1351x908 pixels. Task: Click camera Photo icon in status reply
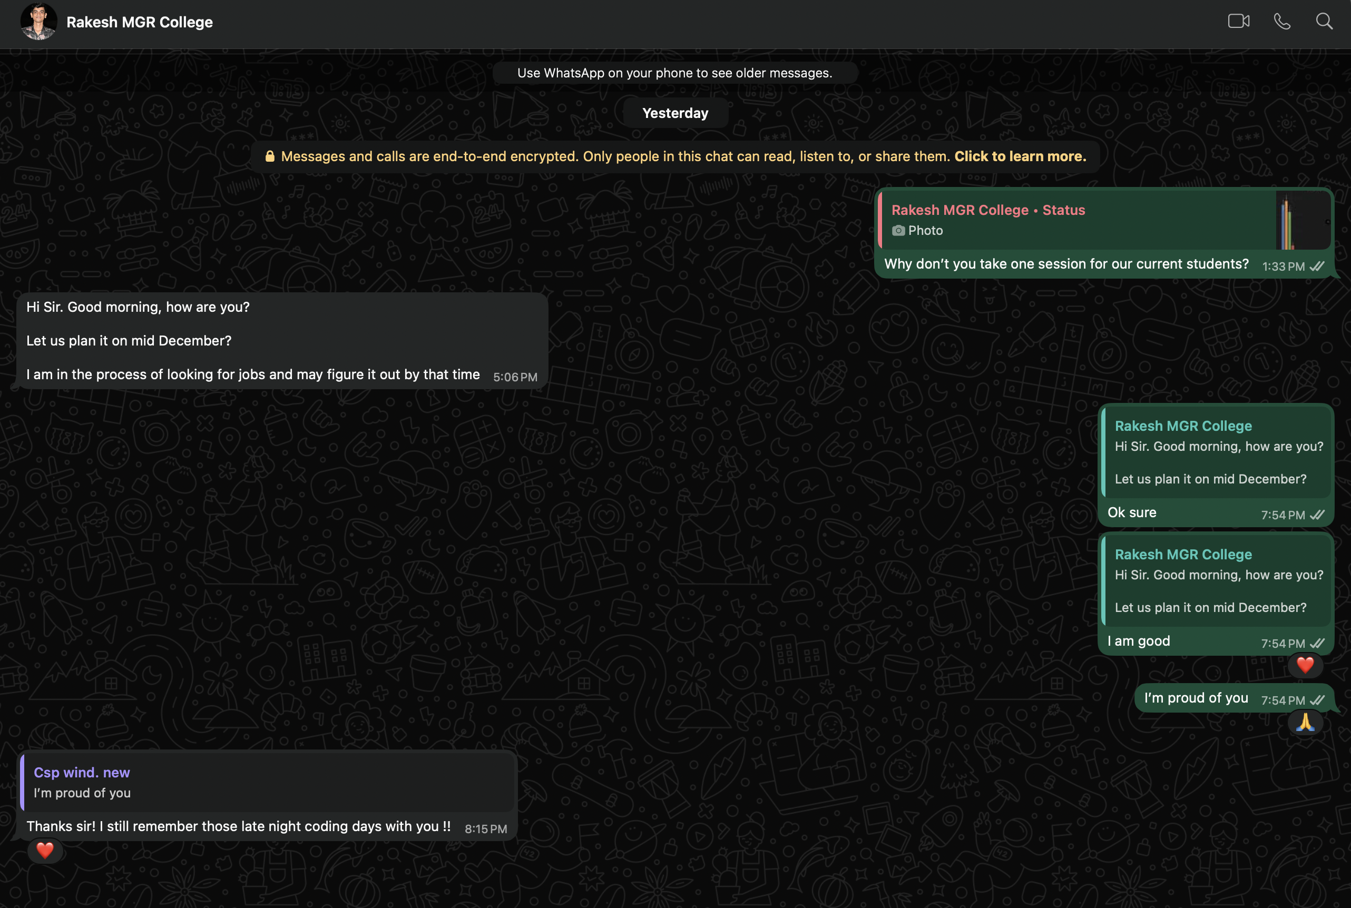898,231
